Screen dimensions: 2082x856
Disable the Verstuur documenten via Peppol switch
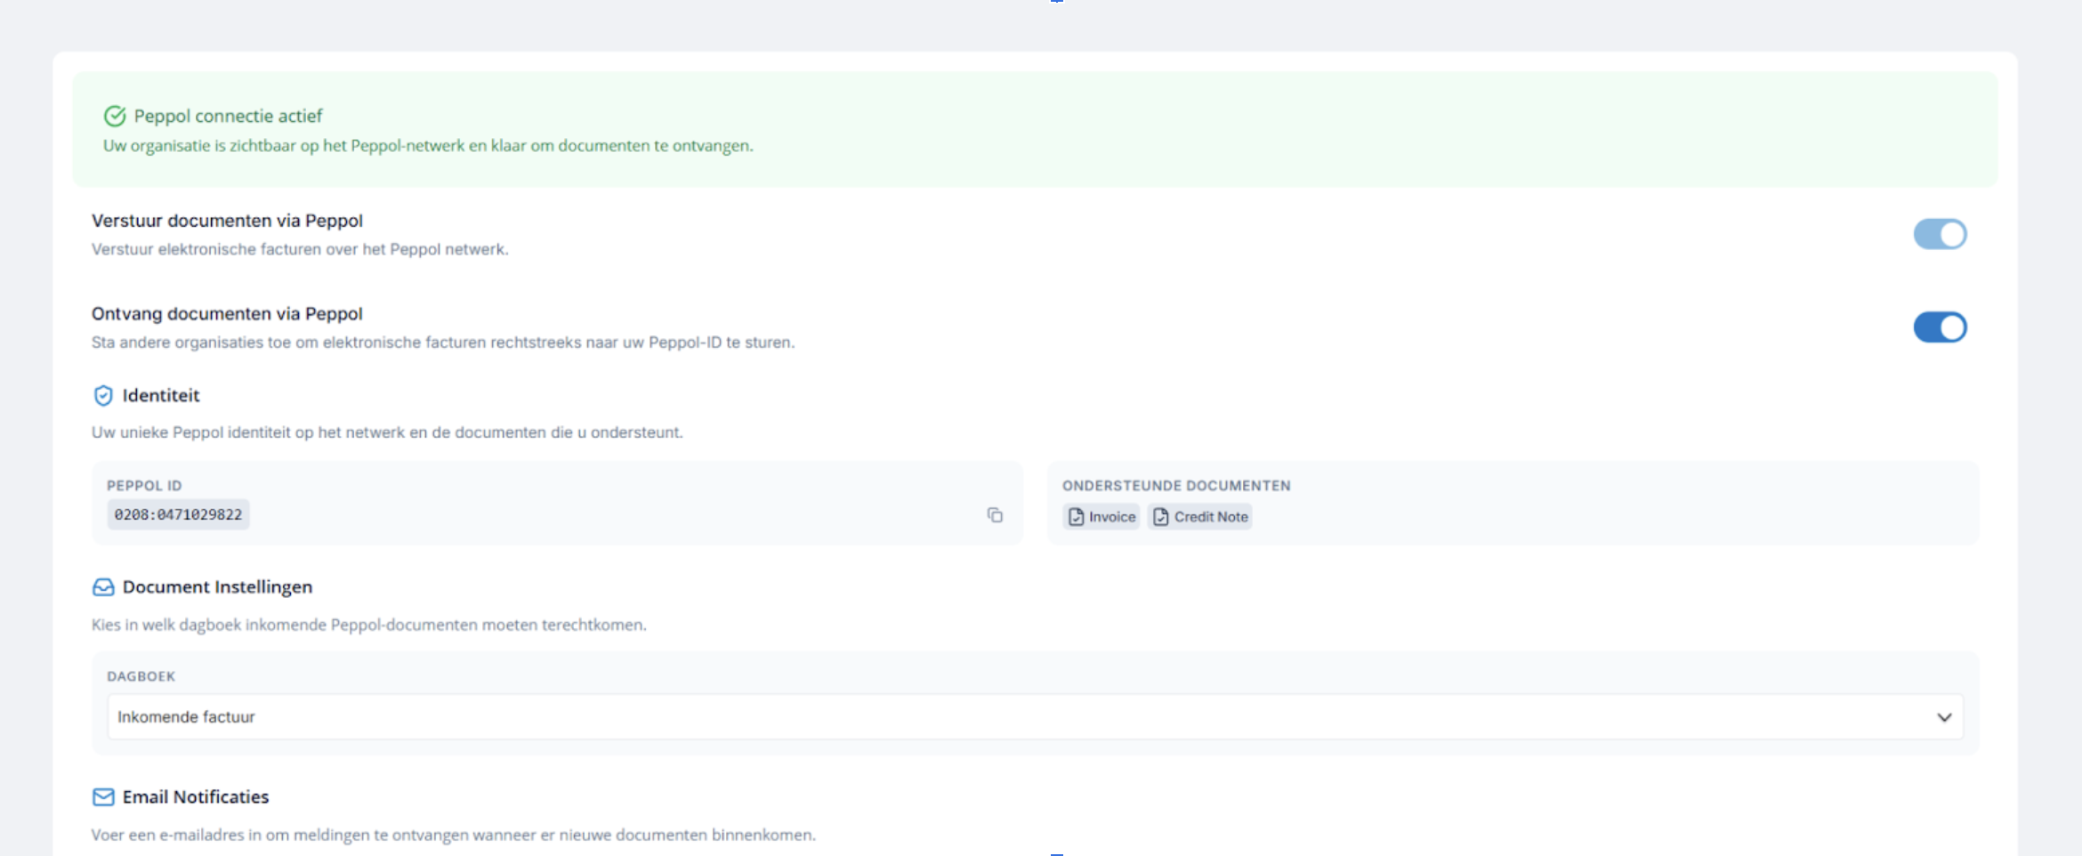click(x=1940, y=235)
